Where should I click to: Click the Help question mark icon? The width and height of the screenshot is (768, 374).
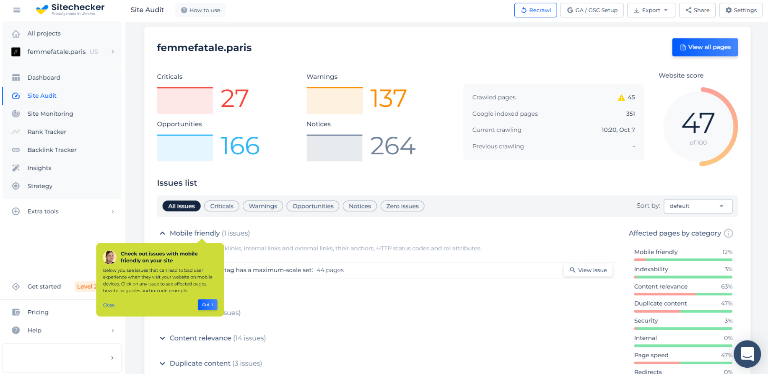coord(16,330)
